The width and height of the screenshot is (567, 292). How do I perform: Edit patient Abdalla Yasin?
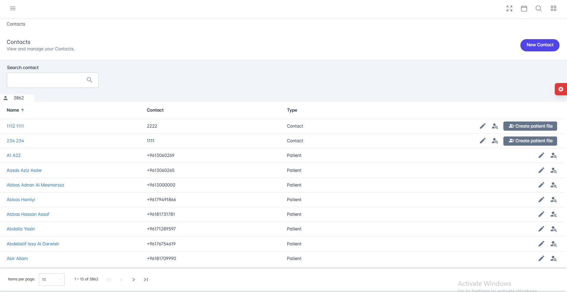[x=541, y=229]
